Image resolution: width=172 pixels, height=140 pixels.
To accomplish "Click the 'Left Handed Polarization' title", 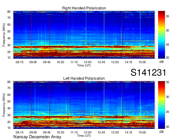I will 84,78.
